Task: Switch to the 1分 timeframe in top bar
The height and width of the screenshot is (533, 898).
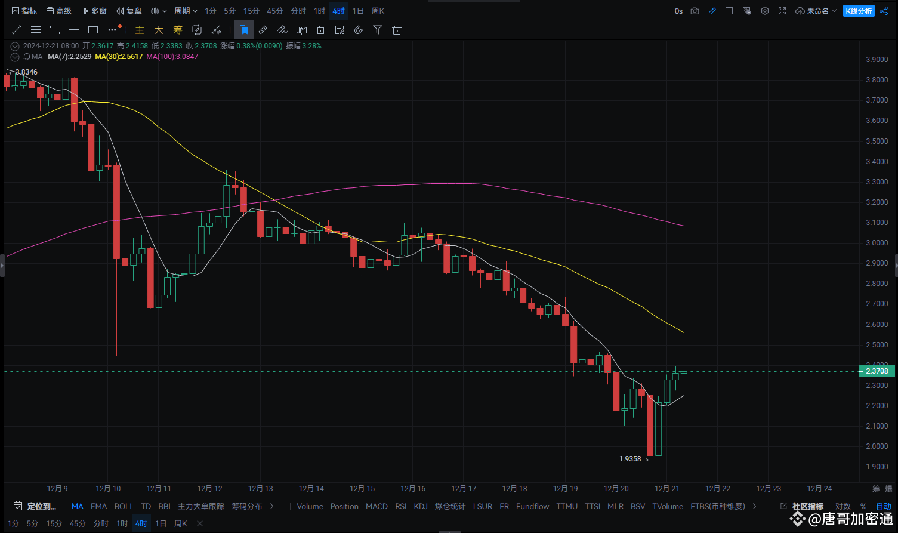Action: pos(211,11)
